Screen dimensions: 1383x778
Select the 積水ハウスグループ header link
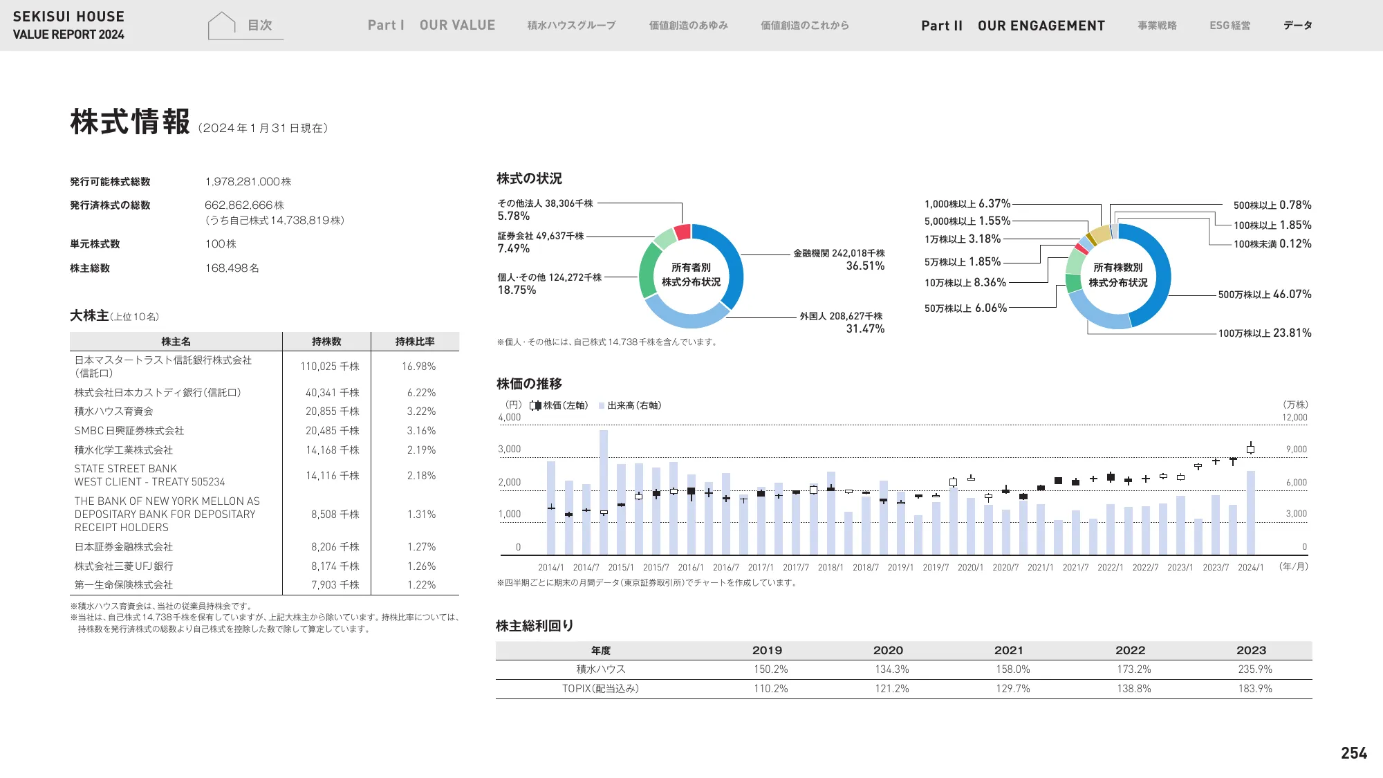(571, 26)
